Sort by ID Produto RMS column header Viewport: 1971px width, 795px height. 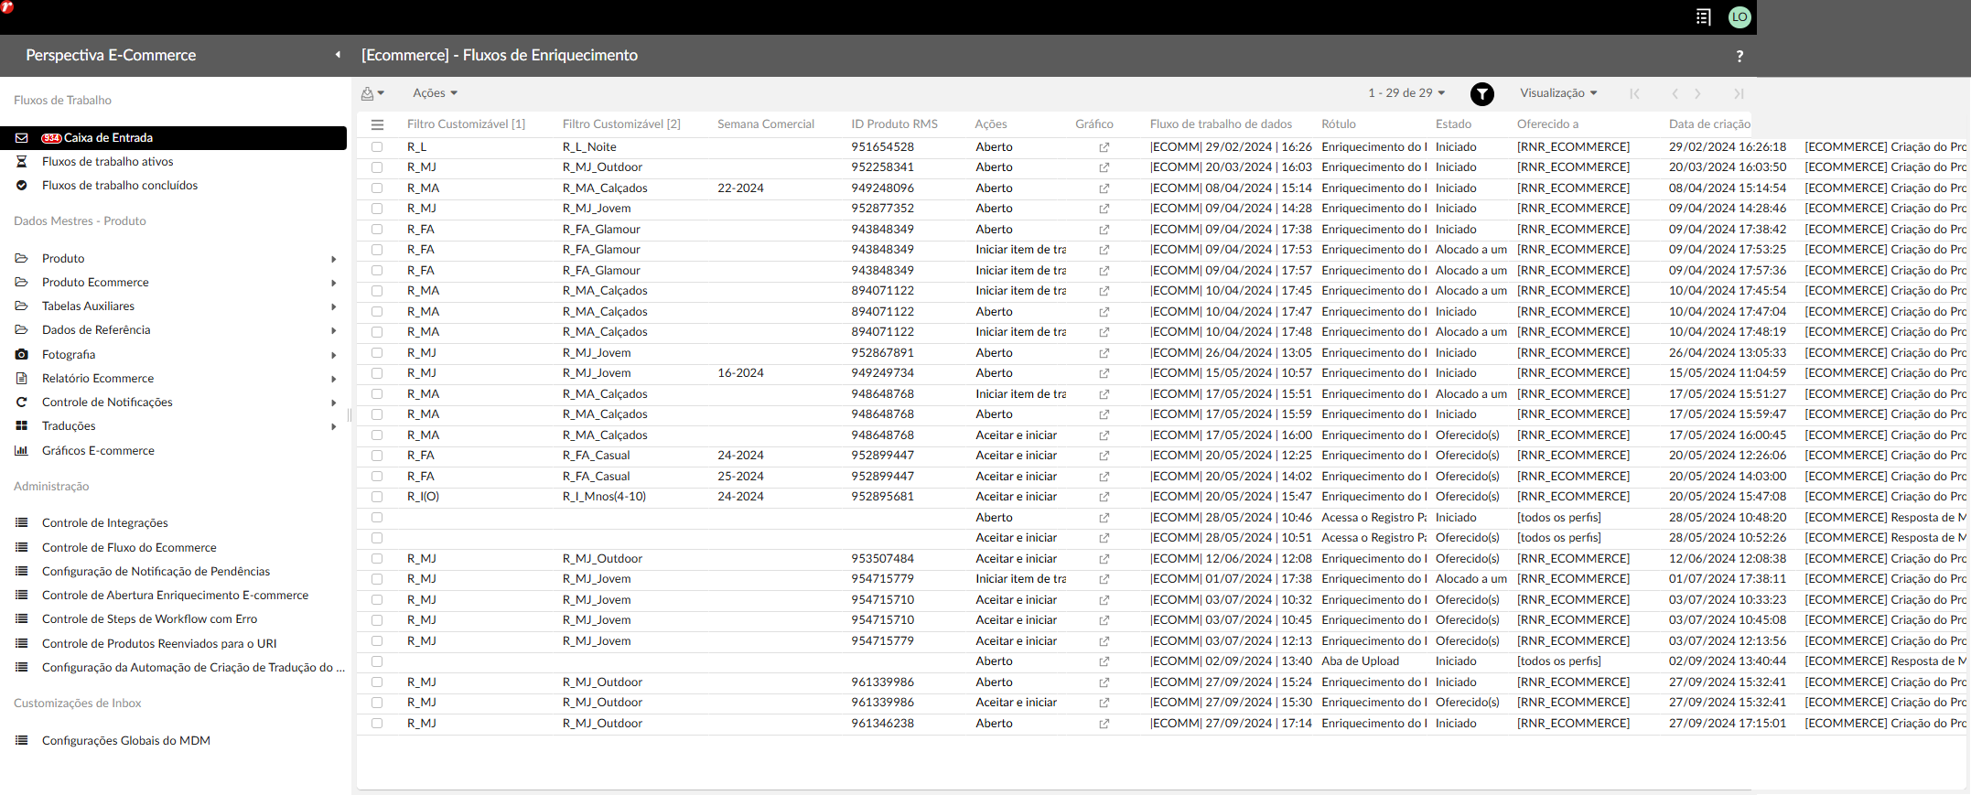[894, 124]
